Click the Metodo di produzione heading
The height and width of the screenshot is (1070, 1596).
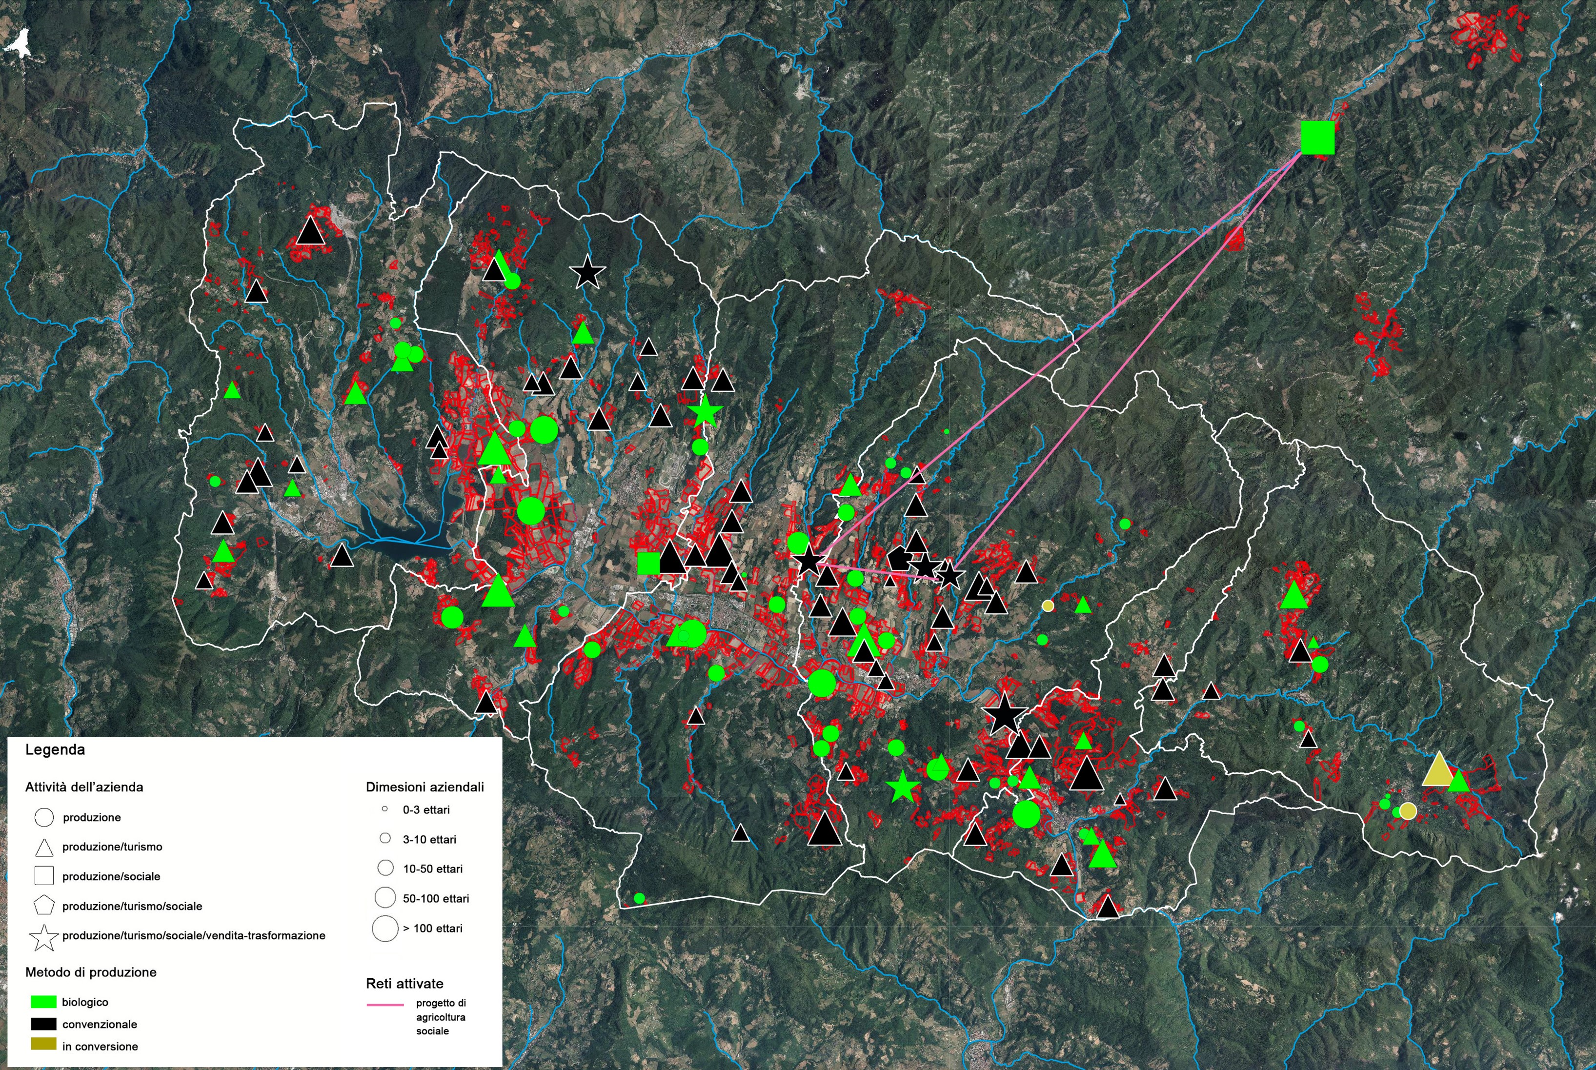[91, 972]
